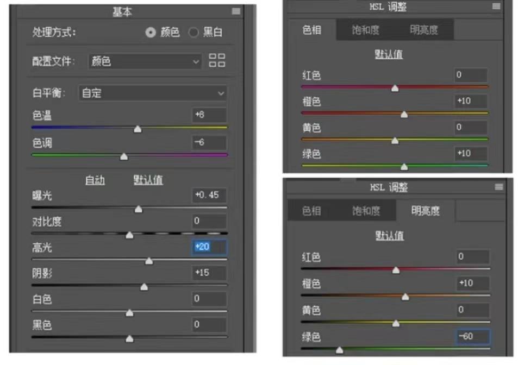Click the 色调 value field showing -6

[209, 142]
